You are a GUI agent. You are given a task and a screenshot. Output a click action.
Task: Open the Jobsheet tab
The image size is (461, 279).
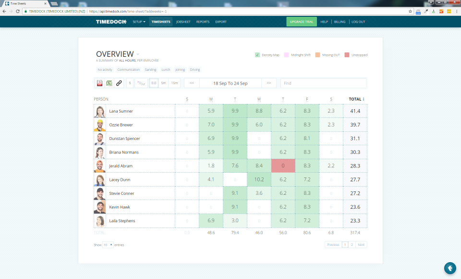[x=183, y=22]
